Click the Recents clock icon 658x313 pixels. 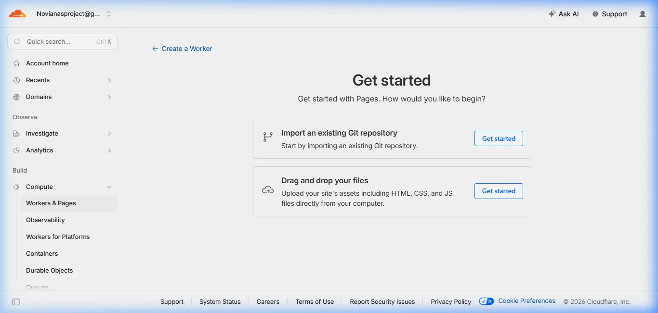pos(16,80)
